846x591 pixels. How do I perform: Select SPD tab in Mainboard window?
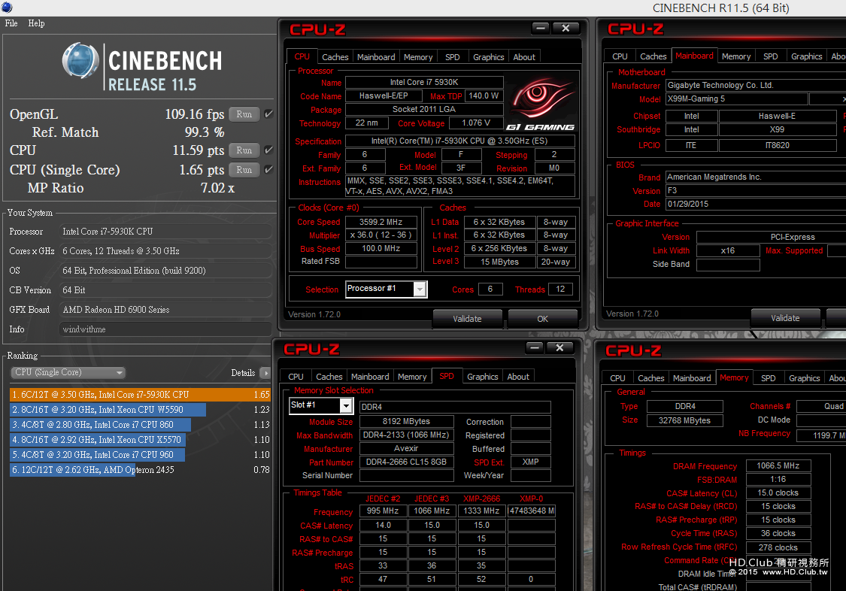click(771, 56)
